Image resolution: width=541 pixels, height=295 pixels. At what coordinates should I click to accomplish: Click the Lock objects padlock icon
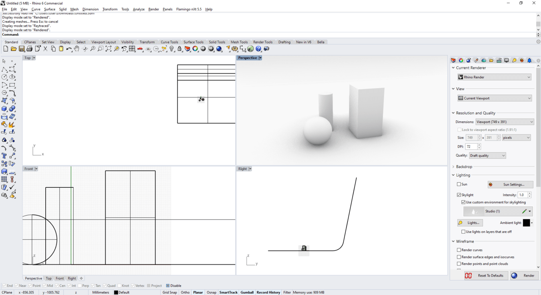pos(180,49)
